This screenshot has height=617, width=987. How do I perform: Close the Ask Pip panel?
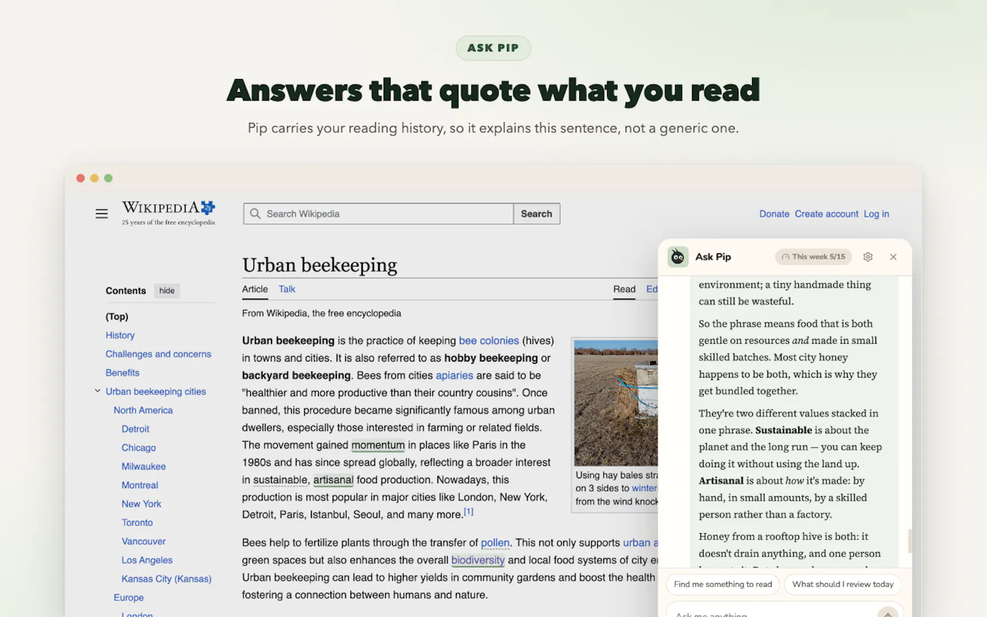pos(893,257)
